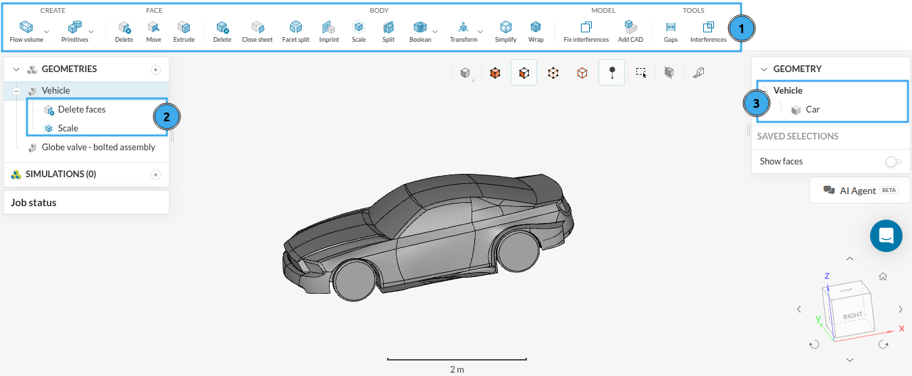Select Globe valve - bolted assembly geometry

click(98, 147)
